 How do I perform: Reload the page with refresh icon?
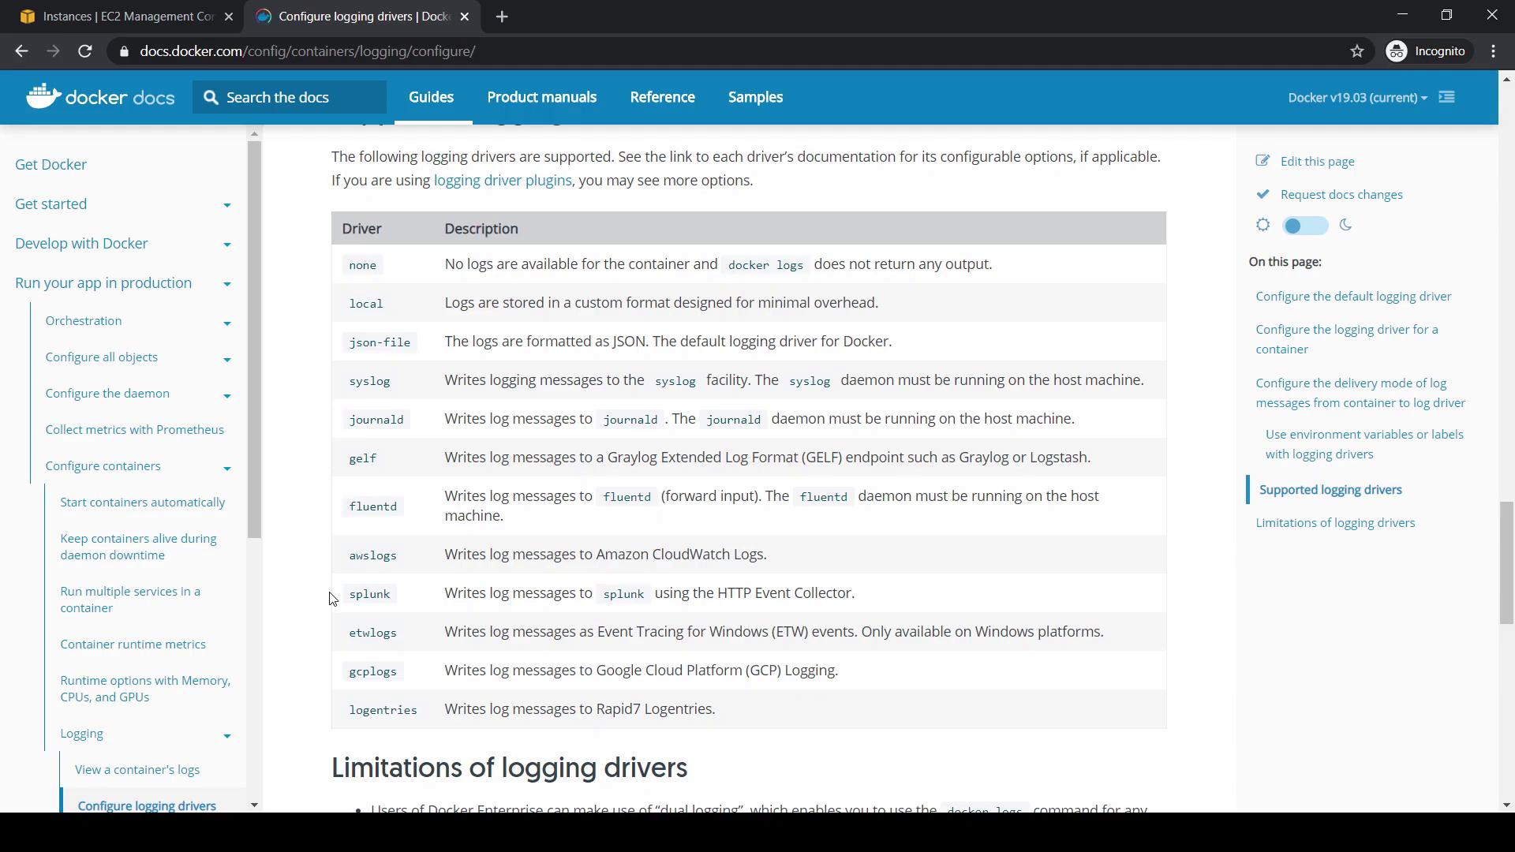[85, 51]
